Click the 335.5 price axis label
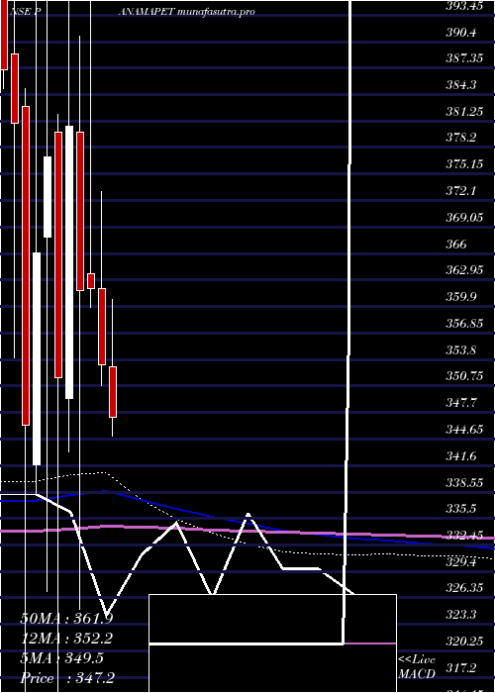Screen dimensions: 495x693 click(x=463, y=509)
